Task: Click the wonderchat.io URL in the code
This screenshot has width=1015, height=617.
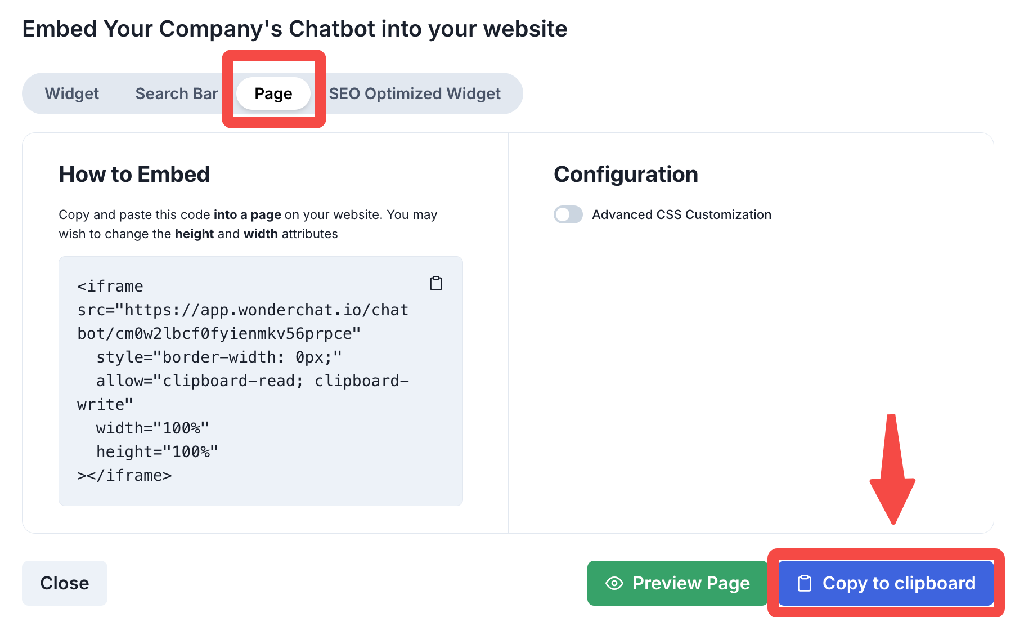Action: 242,310
